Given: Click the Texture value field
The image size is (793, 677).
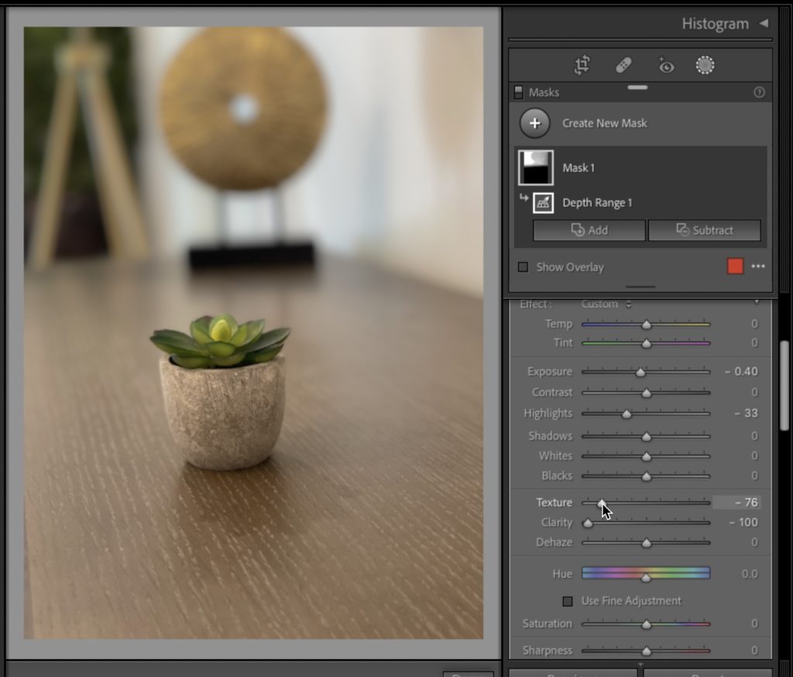Looking at the screenshot, I should [736, 503].
